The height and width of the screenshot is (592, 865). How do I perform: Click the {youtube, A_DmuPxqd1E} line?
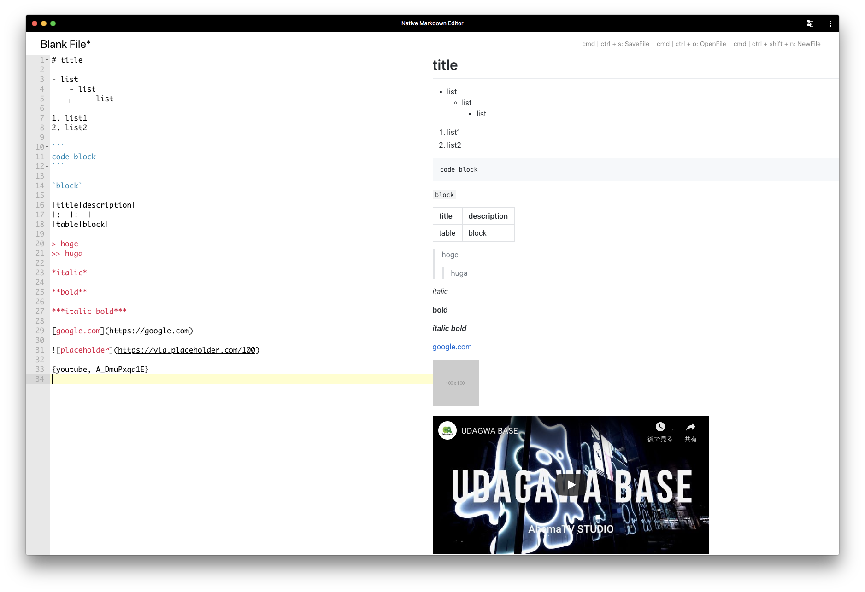click(100, 369)
